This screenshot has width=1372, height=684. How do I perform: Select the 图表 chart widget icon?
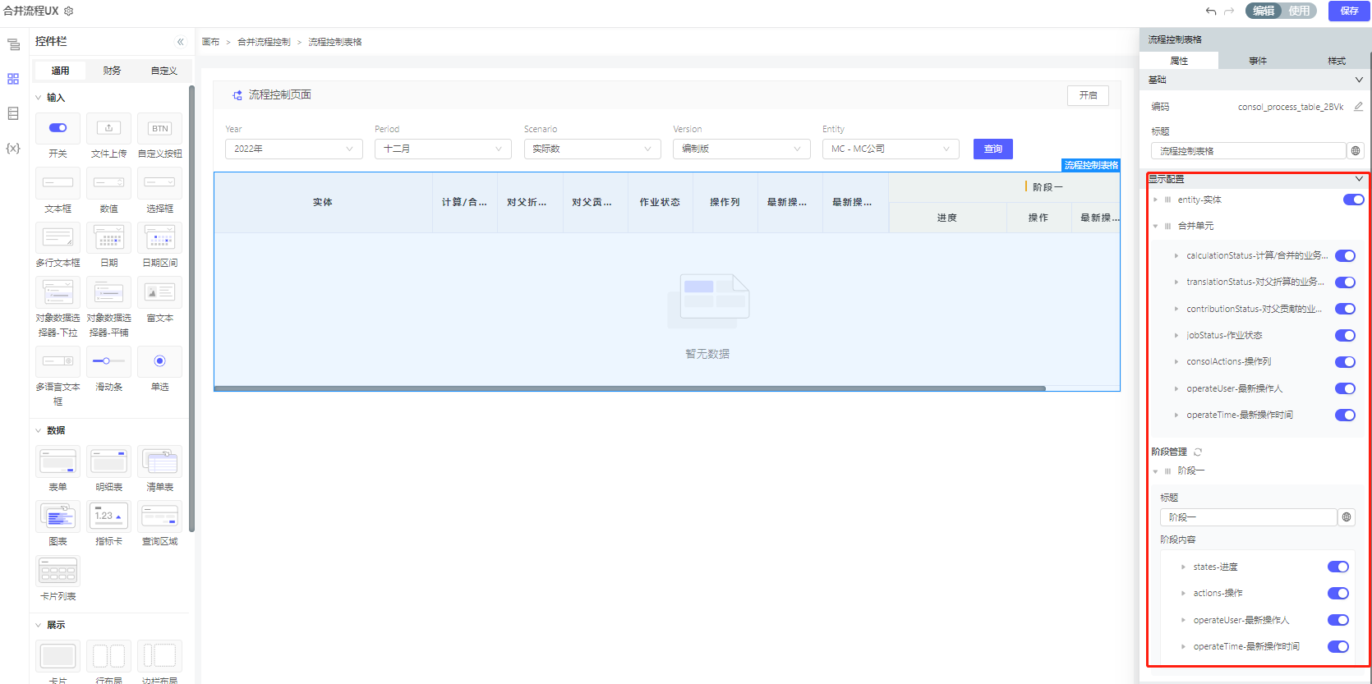58,516
